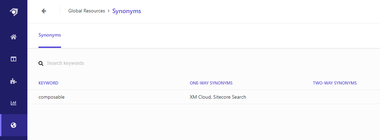380x140 pixels.
Task: Click the Synonyms breadcrumb title
Action: (x=127, y=11)
